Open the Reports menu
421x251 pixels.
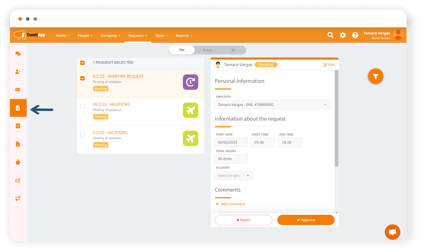[x=184, y=36]
